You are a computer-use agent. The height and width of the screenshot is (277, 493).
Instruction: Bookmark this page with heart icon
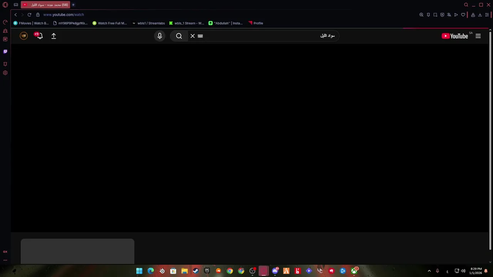(x=463, y=15)
